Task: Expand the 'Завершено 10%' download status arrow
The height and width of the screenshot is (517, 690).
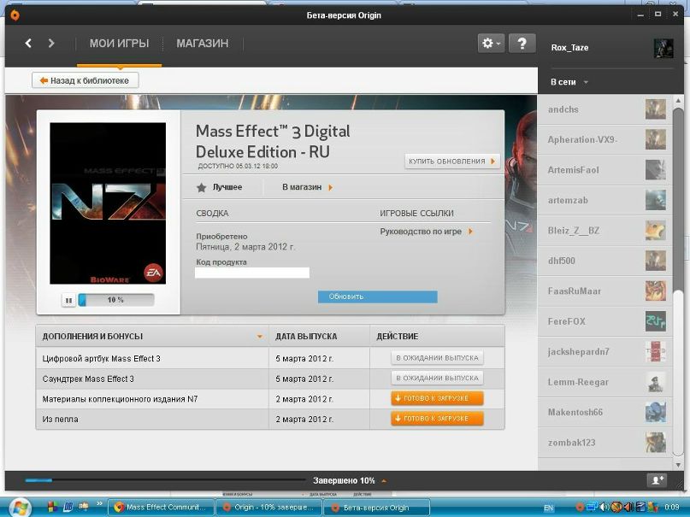Action: [384, 481]
